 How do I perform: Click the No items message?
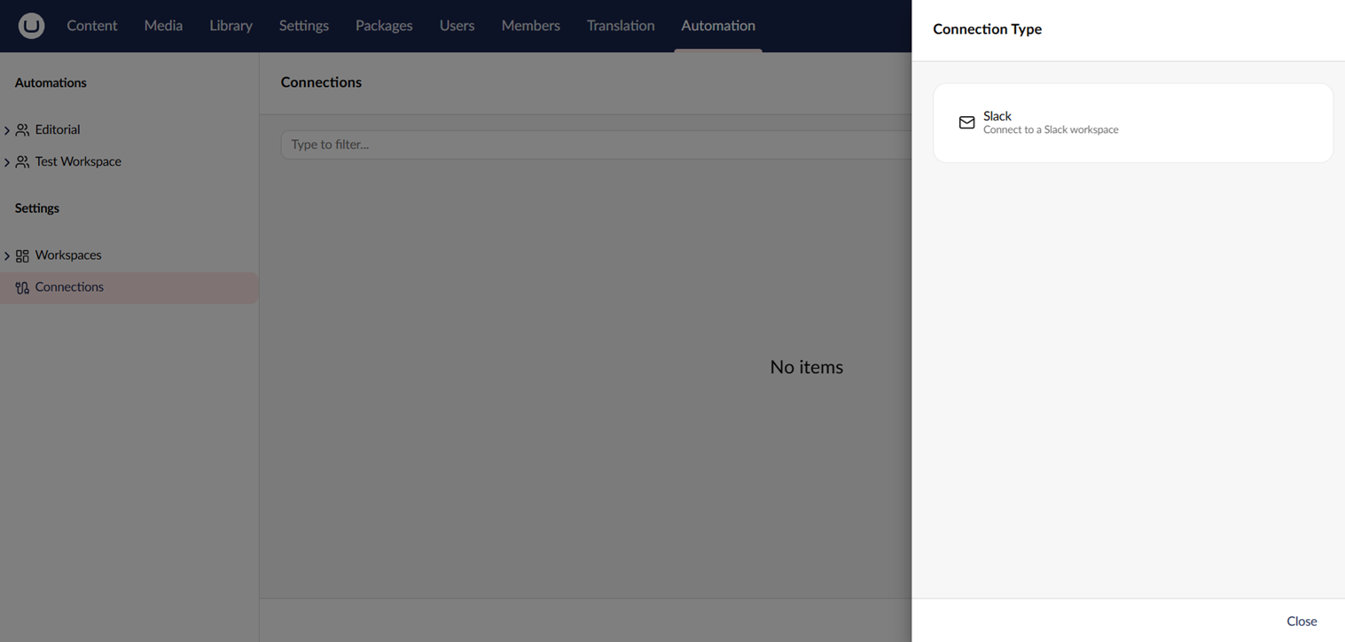807,367
